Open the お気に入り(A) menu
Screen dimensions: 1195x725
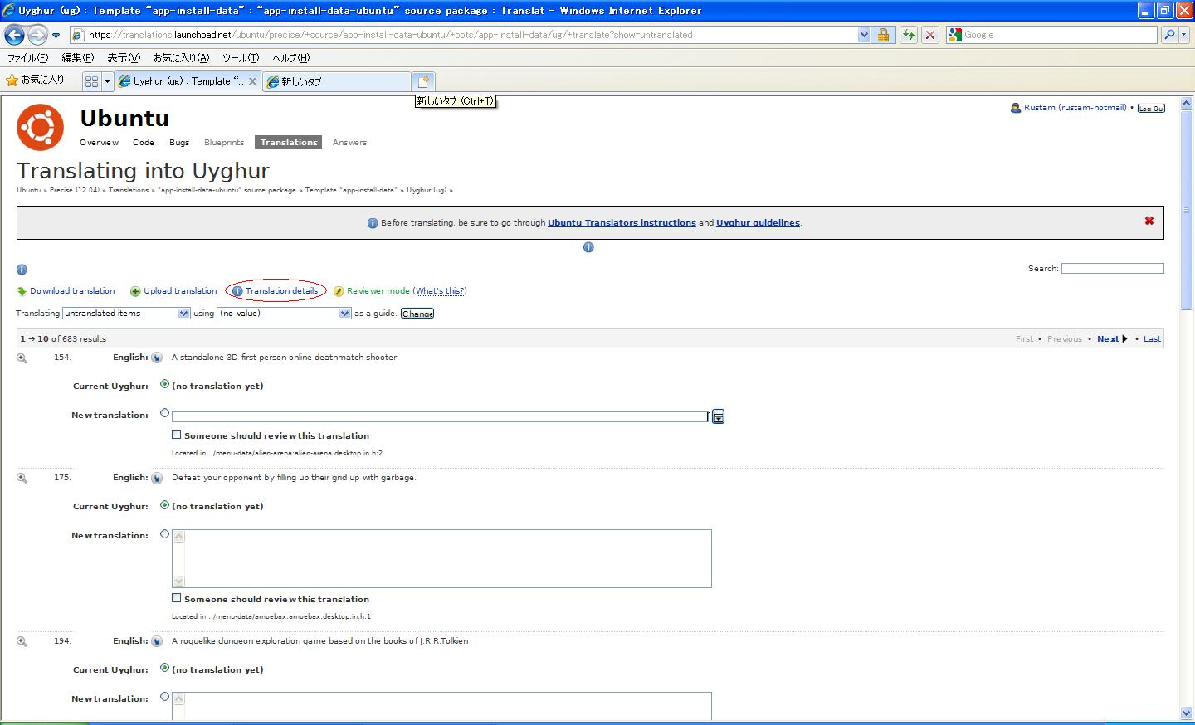tap(181, 58)
